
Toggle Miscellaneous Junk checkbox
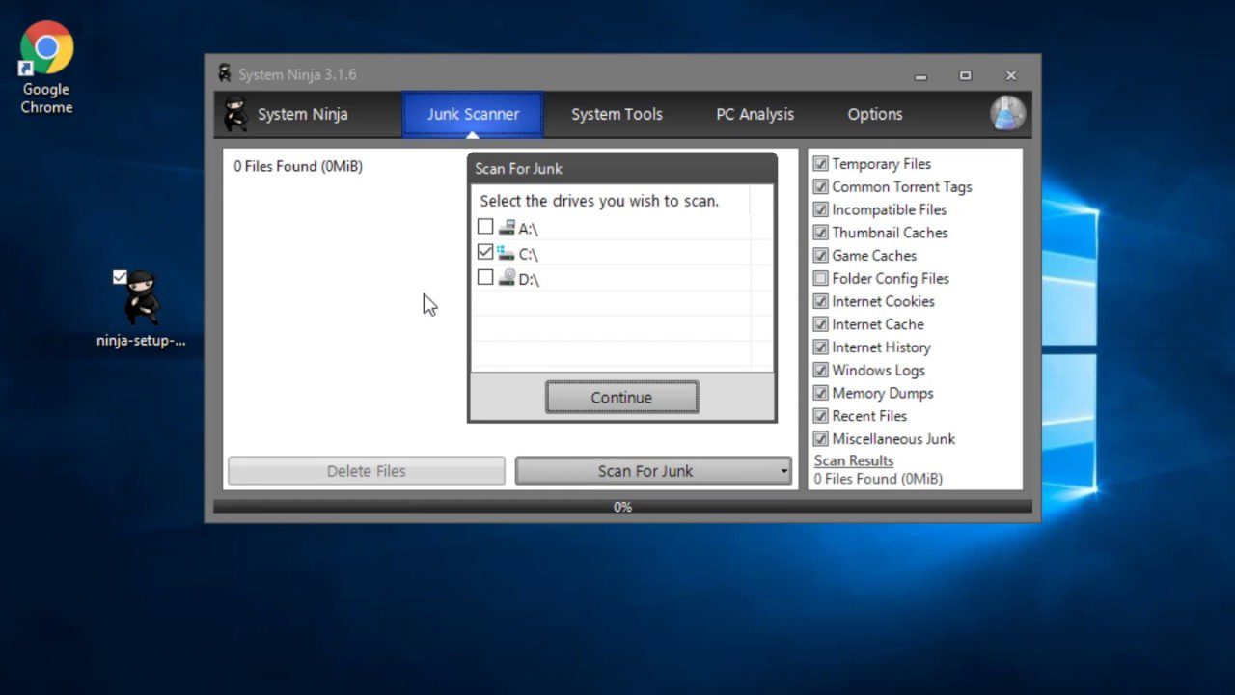(x=820, y=439)
